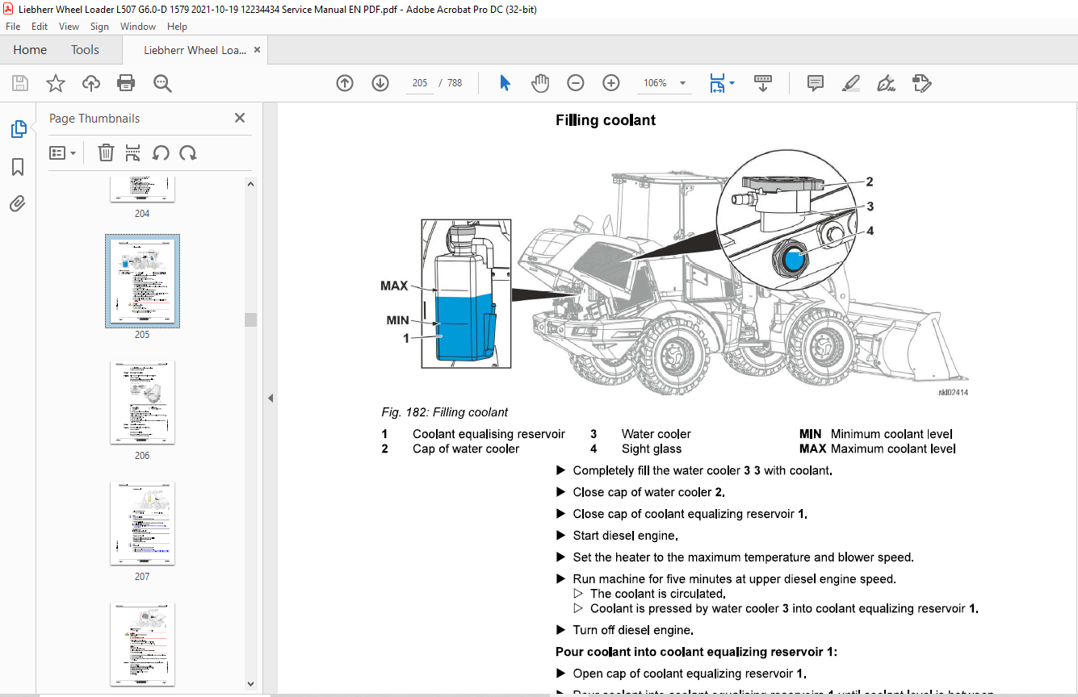This screenshot has width=1078, height=697.
Task: Collapse the navigation pane with side arrow
Action: 271,398
